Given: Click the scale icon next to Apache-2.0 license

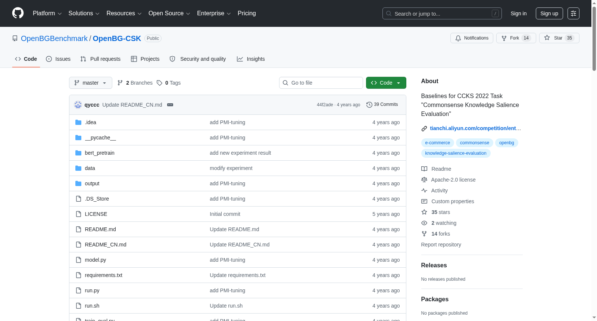Looking at the screenshot, I should 424,180.
